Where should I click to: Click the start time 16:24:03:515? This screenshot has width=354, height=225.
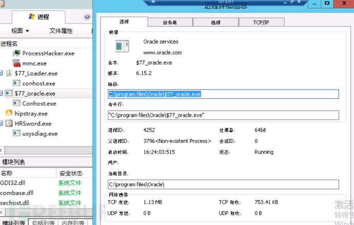pos(159,152)
